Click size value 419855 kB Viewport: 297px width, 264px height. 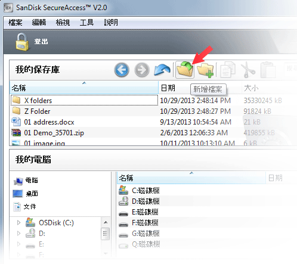click(259, 132)
